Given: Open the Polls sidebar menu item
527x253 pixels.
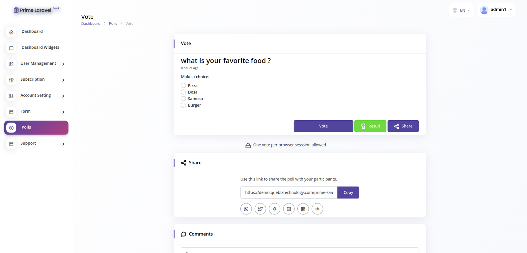Looking at the screenshot, I should (x=36, y=127).
